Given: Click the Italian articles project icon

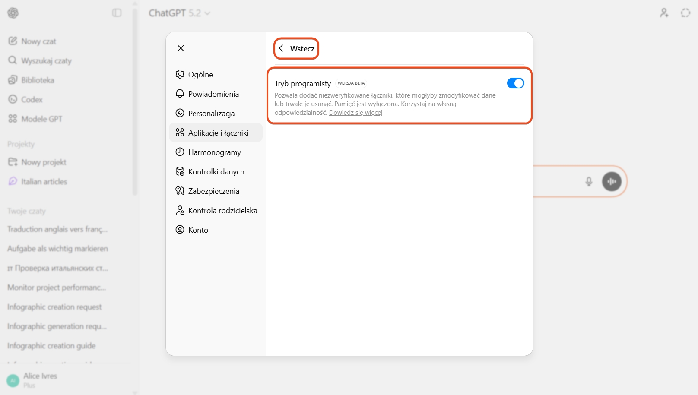Looking at the screenshot, I should [13, 181].
